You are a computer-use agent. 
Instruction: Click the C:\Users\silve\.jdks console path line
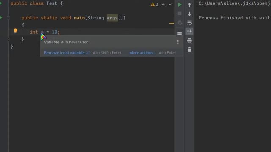pyautogui.click(x=235, y=3)
